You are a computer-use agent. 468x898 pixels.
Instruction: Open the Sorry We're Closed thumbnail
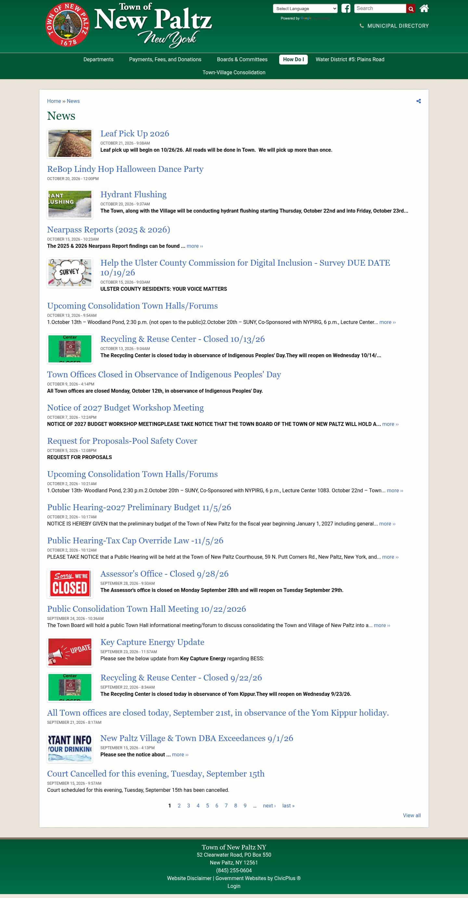point(70,583)
